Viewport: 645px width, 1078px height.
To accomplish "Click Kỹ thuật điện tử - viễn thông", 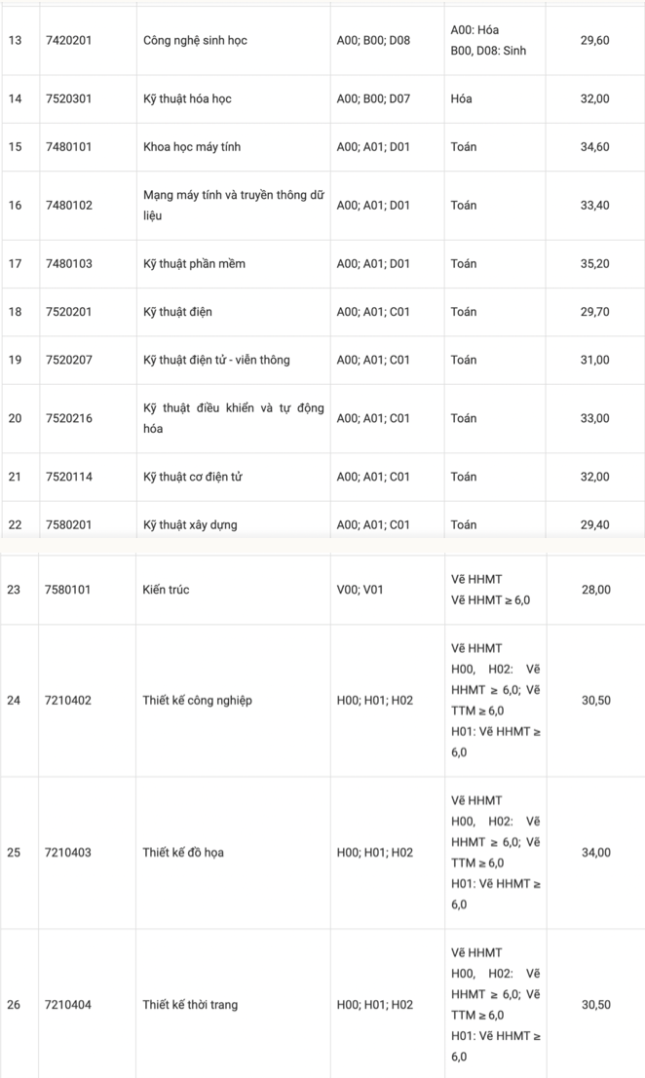I will (216, 361).
